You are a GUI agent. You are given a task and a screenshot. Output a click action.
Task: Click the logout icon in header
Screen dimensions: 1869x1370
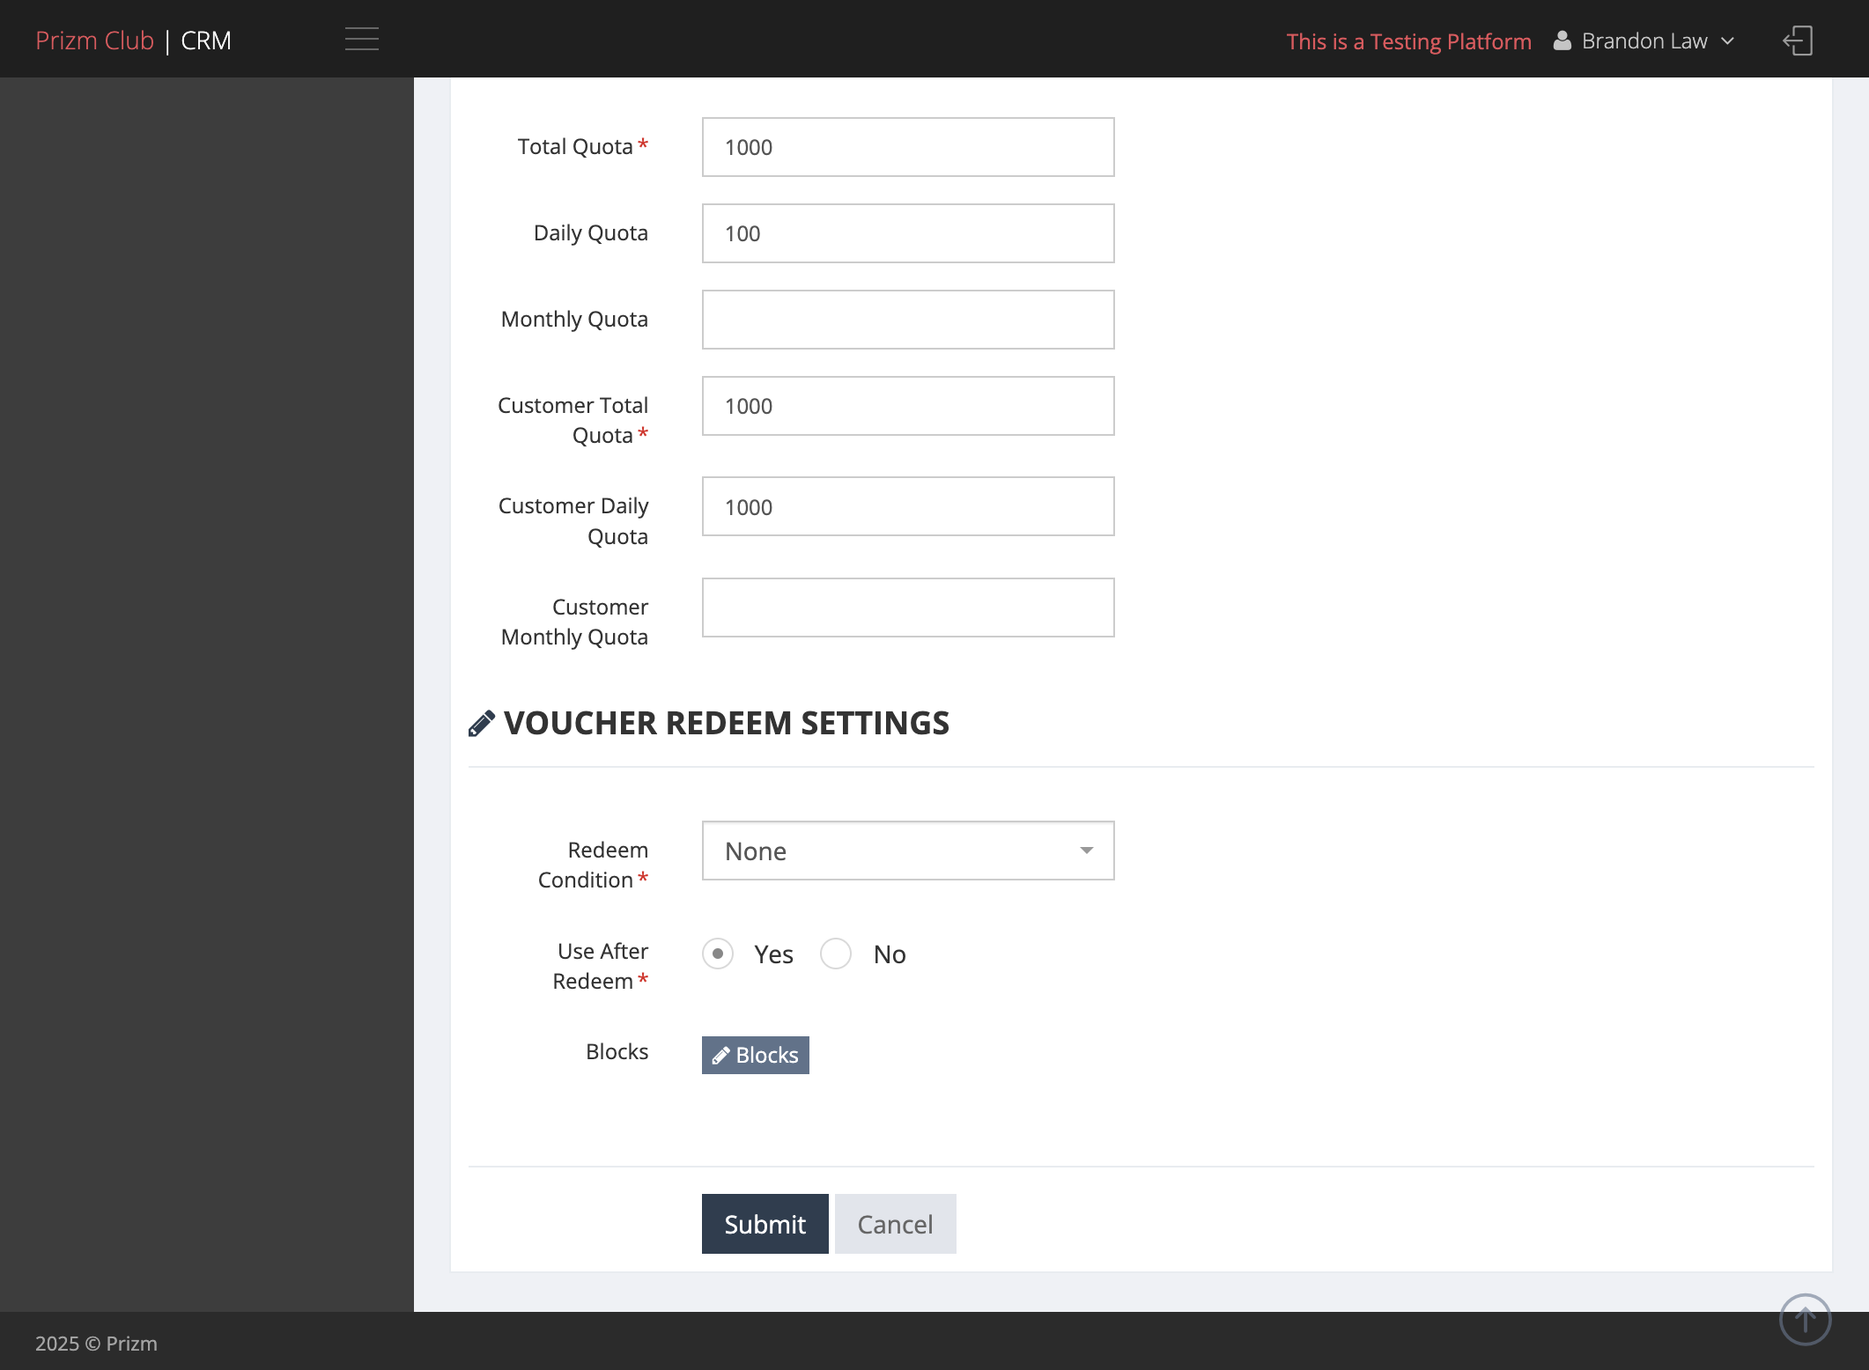[x=1798, y=41]
